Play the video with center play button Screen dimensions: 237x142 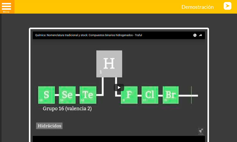pyautogui.click(x=119, y=87)
